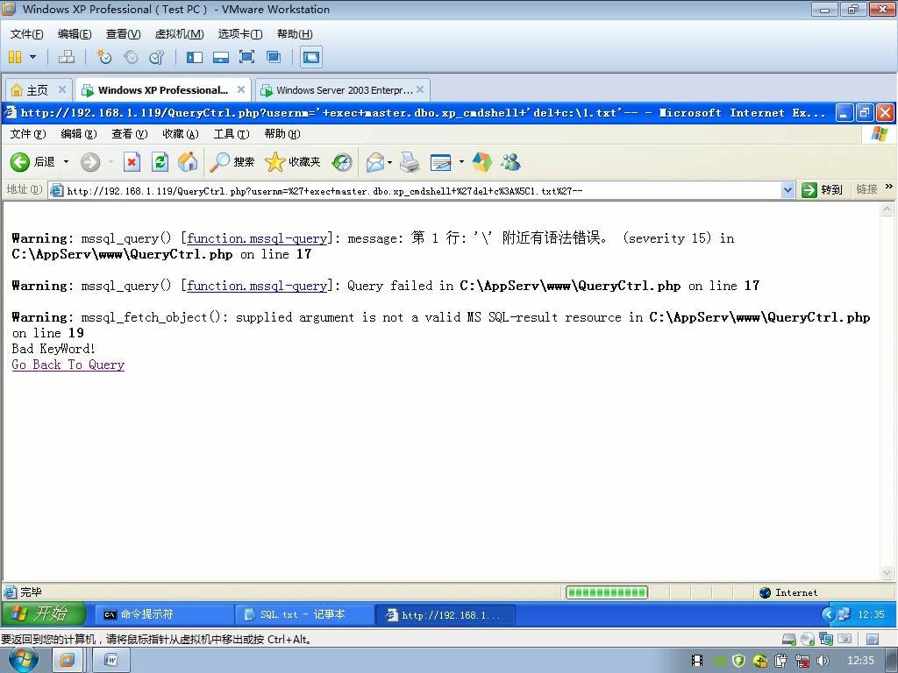Click the revert to snapshot icon
Screen dimensions: 898x673
[131, 57]
